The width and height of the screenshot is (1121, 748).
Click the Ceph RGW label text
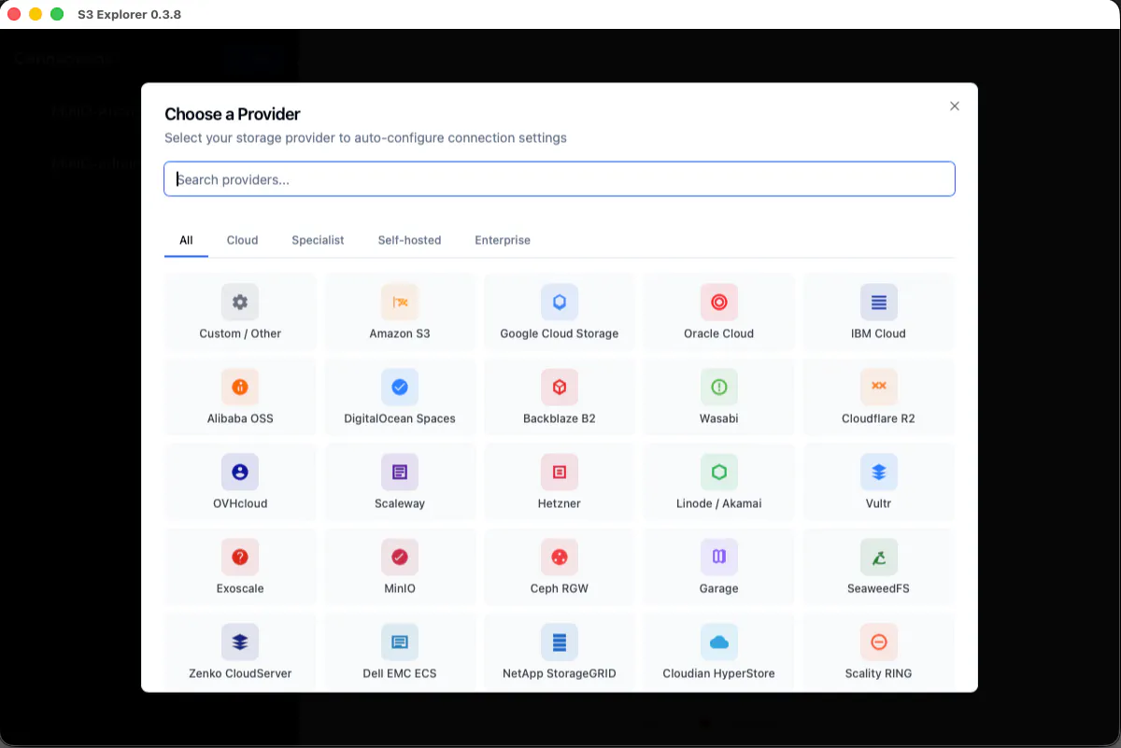560,588
